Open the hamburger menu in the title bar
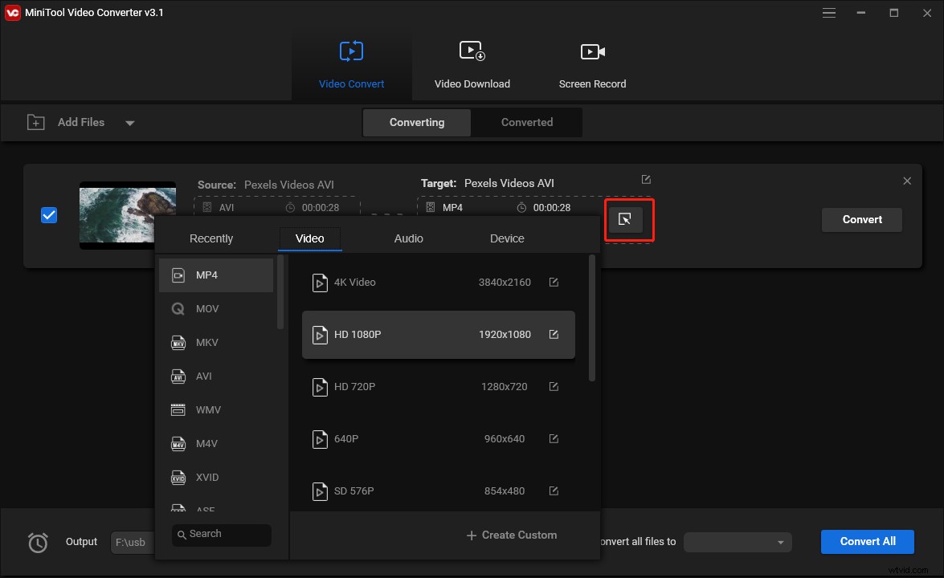This screenshot has height=578, width=944. point(828,13)
